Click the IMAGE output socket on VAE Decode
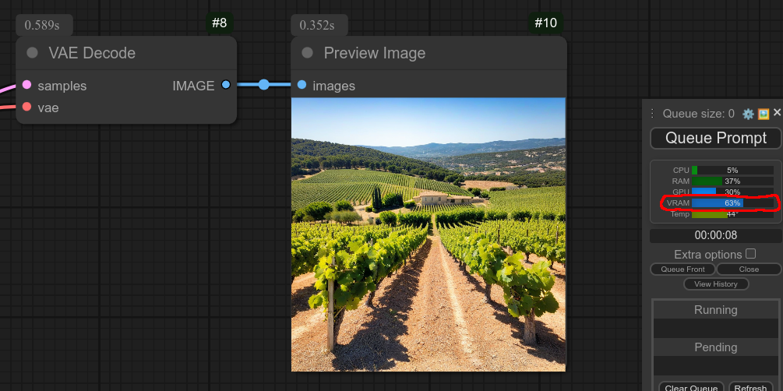Viewport: 783px width, 391px height. tap(226, 85)
